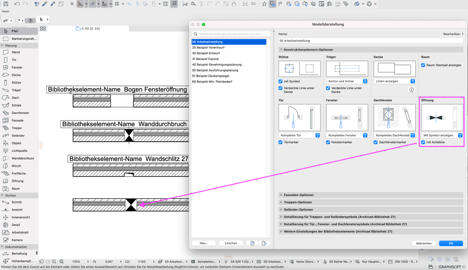Select the Objekt tool
Viewport: 468px width, 270px height.
(x=19, y=143)
